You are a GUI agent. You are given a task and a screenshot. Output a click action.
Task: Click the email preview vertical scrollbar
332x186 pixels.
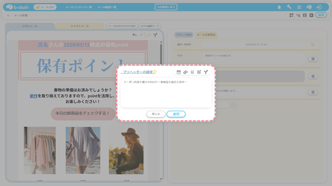click(x=161, y=78)
